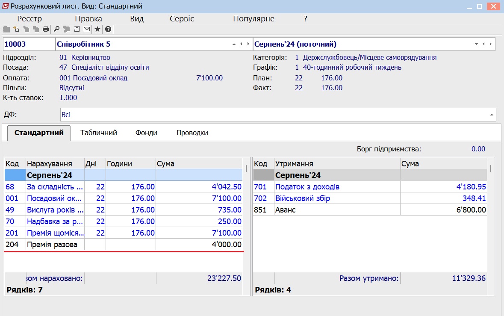
Task: Send by email using envelope icon
Action: click(x=87, y=29)
